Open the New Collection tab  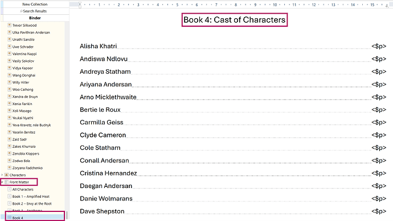pos(35,4)
